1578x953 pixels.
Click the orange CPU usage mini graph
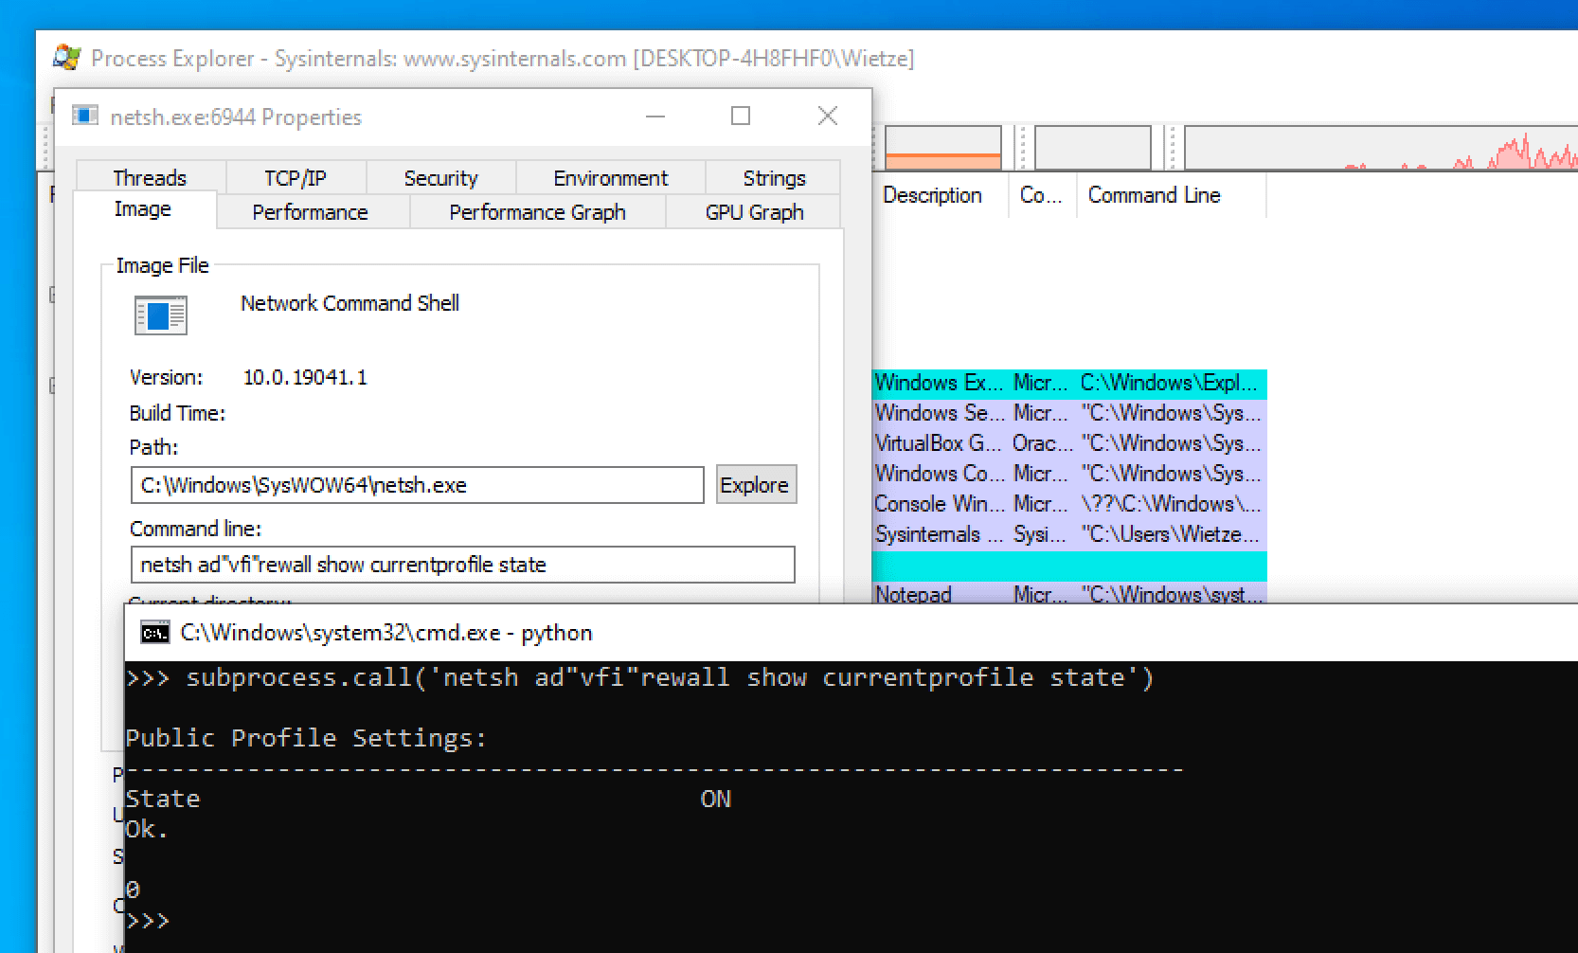point(942,148)
